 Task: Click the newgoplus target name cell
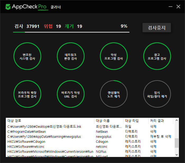point(104,137)
